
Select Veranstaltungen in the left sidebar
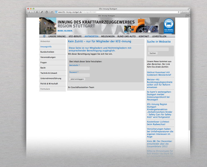tap(53, 57)
